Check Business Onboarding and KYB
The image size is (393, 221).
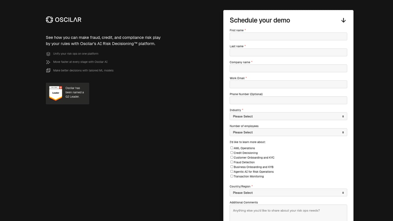click(232, 167)
